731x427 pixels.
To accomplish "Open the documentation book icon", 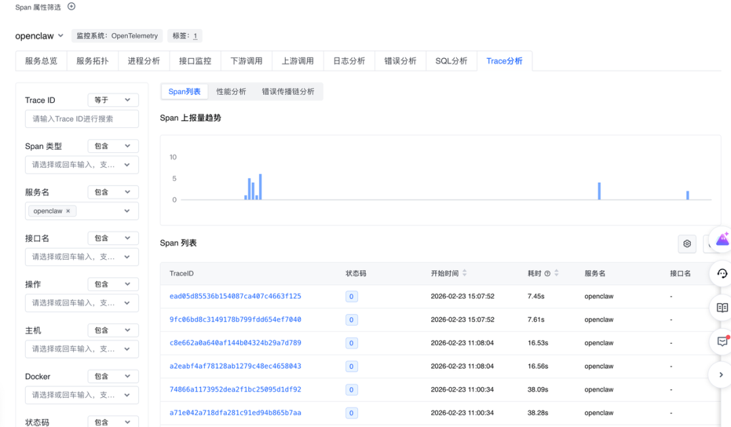I will 722,308.
